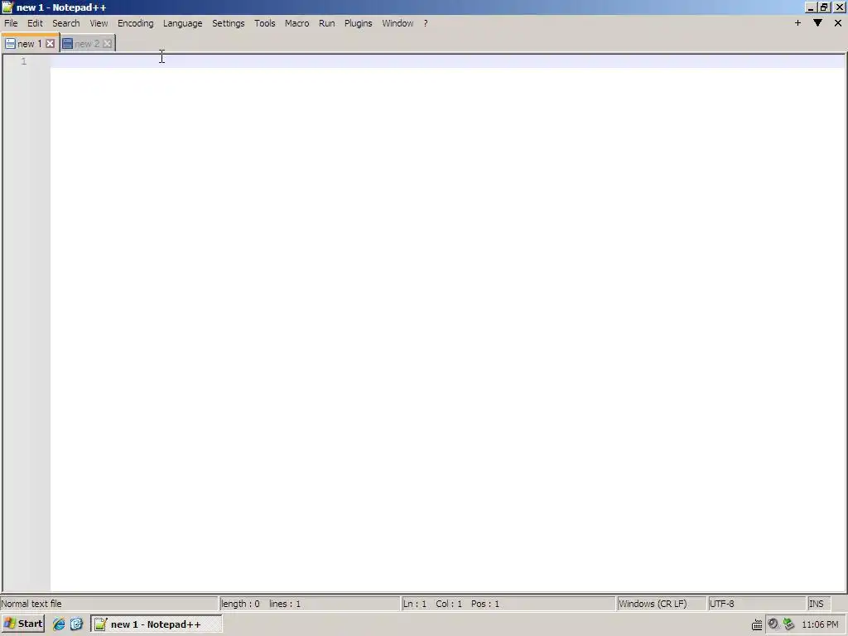Minimize the Notepad++ window
Screen dimensions: 848x636
[x=810, y=7]
